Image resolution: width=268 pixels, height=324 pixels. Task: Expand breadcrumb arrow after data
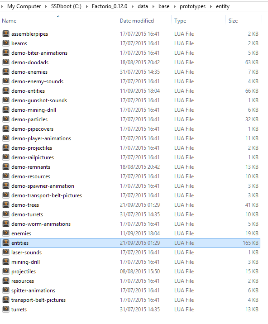pos(153,6)
